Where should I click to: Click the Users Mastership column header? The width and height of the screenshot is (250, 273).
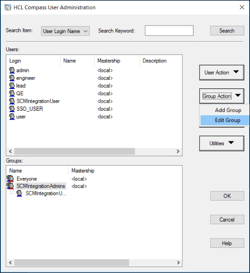coord(117,61)
